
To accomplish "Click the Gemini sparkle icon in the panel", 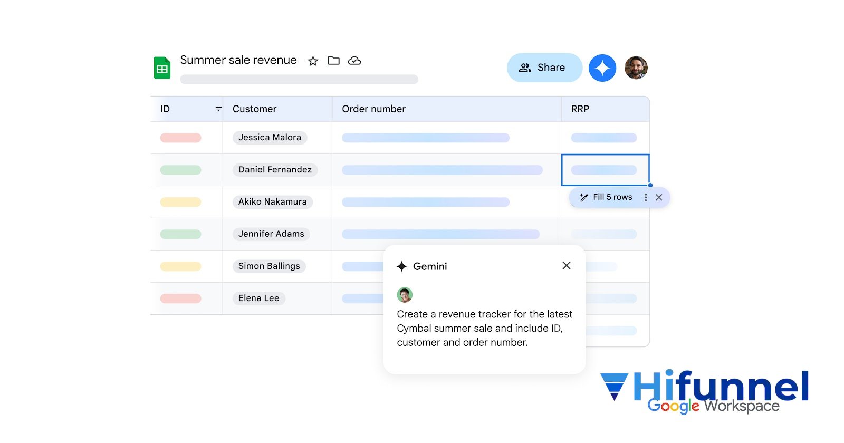I will point(402,266).
